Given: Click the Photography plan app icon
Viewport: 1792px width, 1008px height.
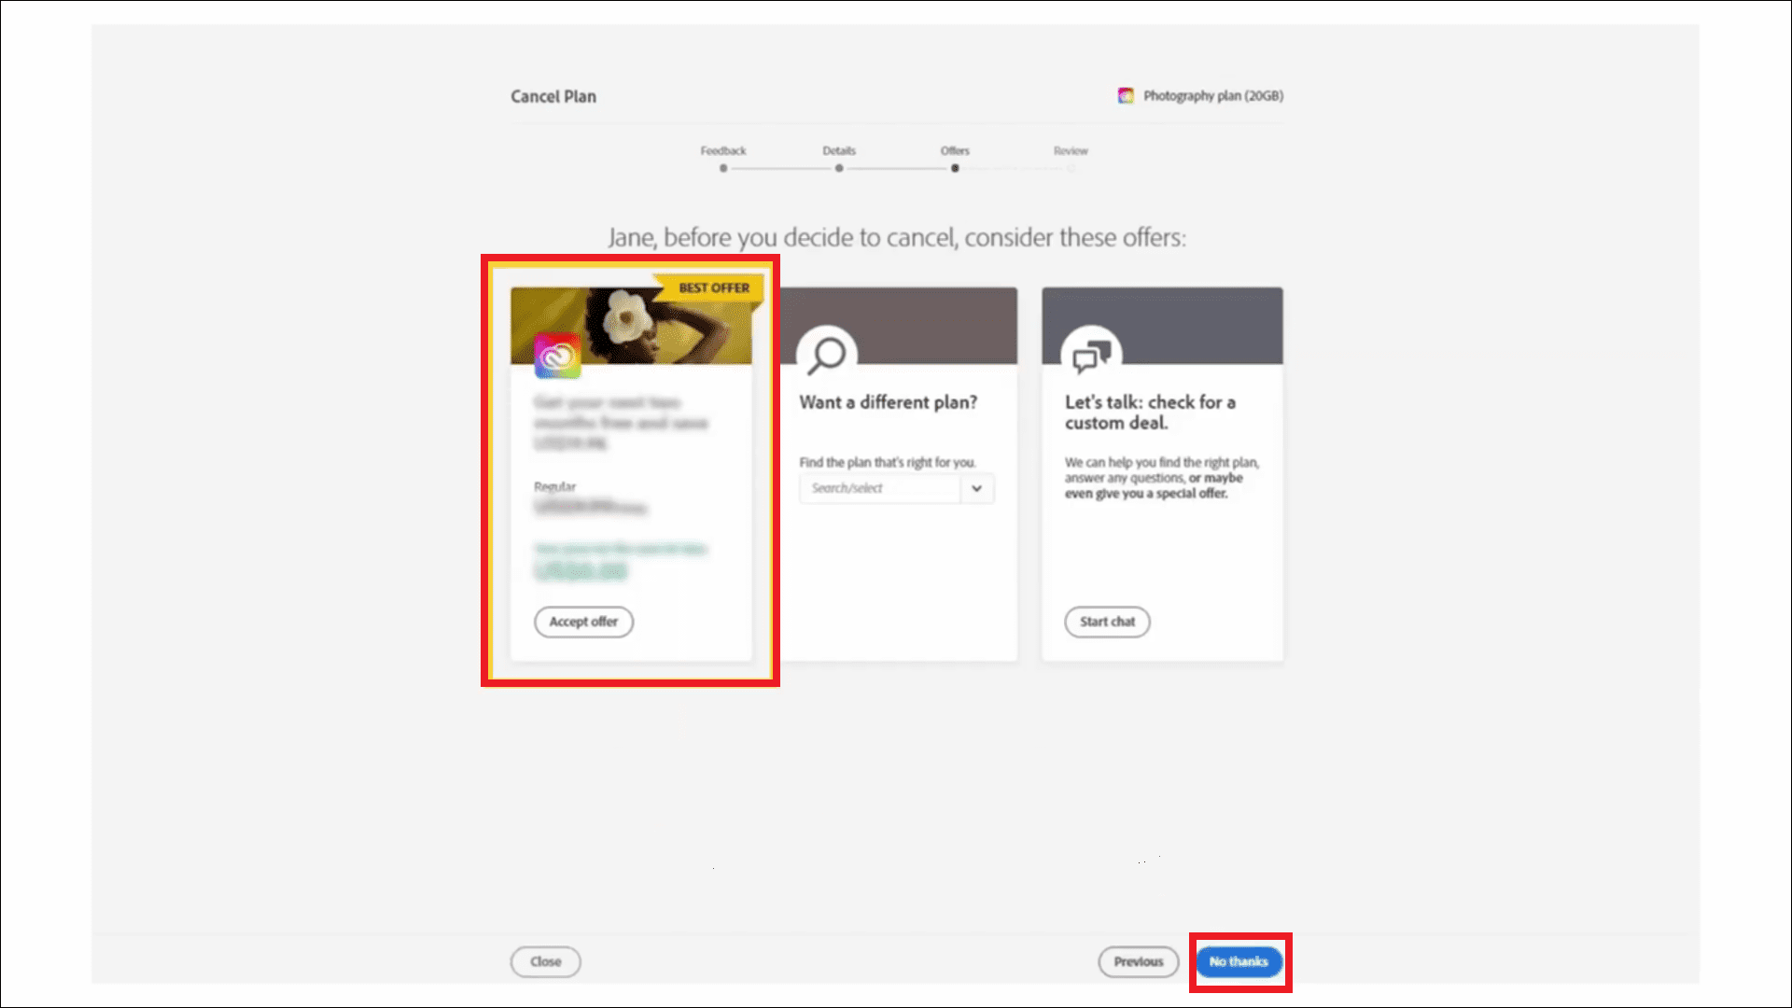Looking at the screenshot, I should pos(1126,95).
